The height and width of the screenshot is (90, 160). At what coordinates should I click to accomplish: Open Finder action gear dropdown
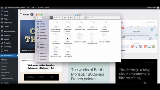(x=71, y=18)
